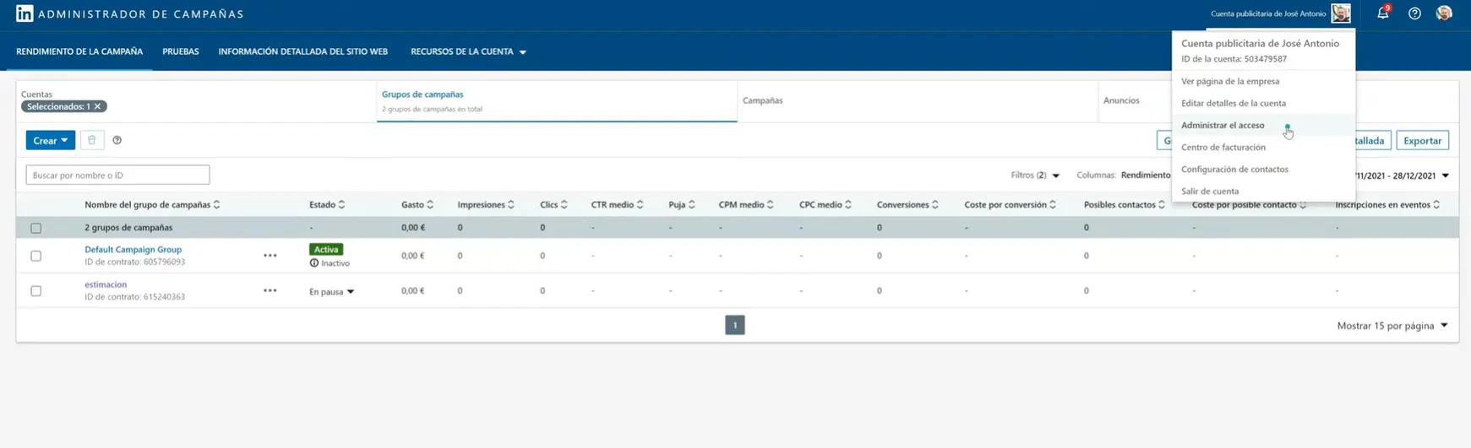1471x448 pixels.
Task: Check the estimacion row checkbox
Action: (35, 290)
